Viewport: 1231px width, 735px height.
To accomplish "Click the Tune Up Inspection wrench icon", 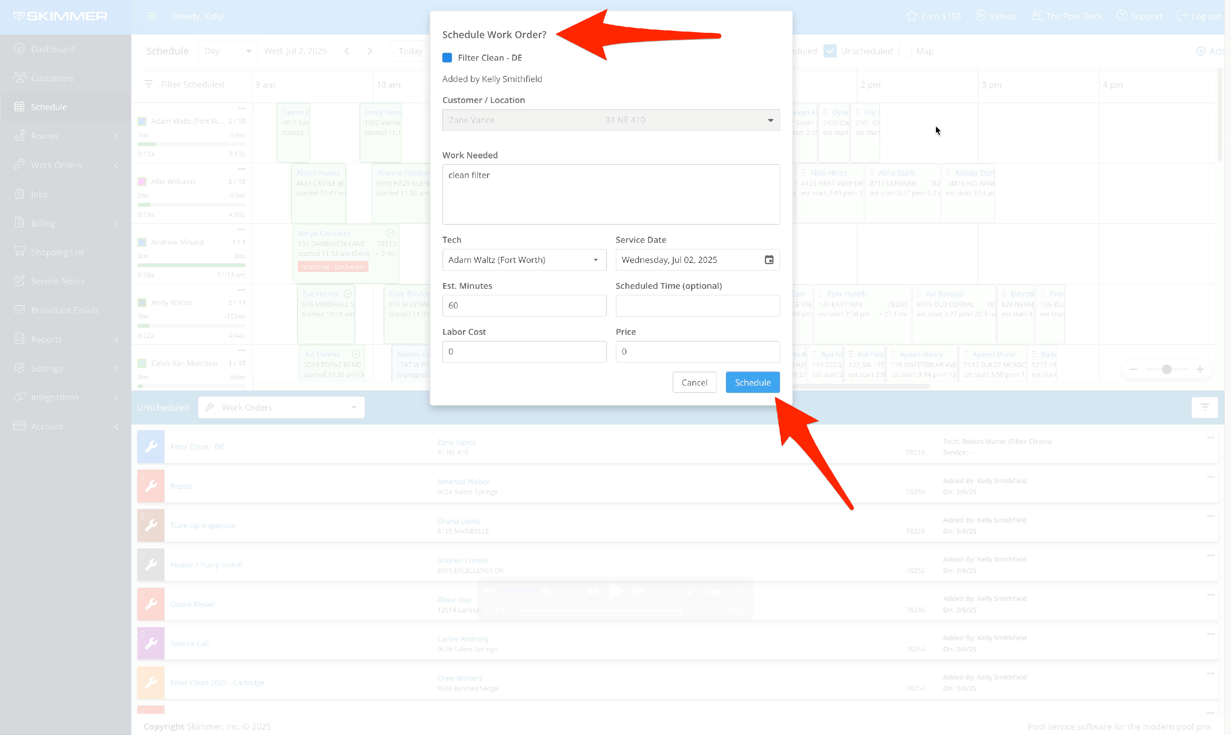I will (151, 525).
